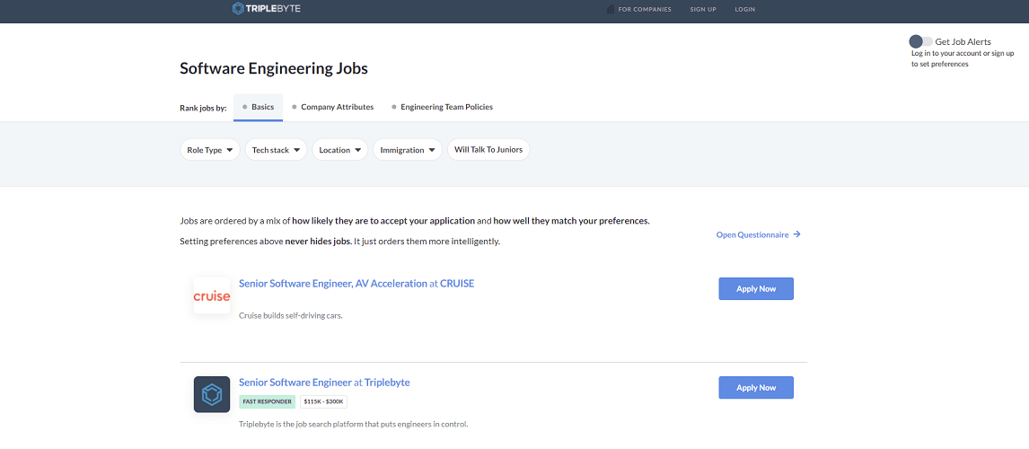Click the Cruise company logo
This screenshot has width=1029, height=449.
(x=212, y=295)
